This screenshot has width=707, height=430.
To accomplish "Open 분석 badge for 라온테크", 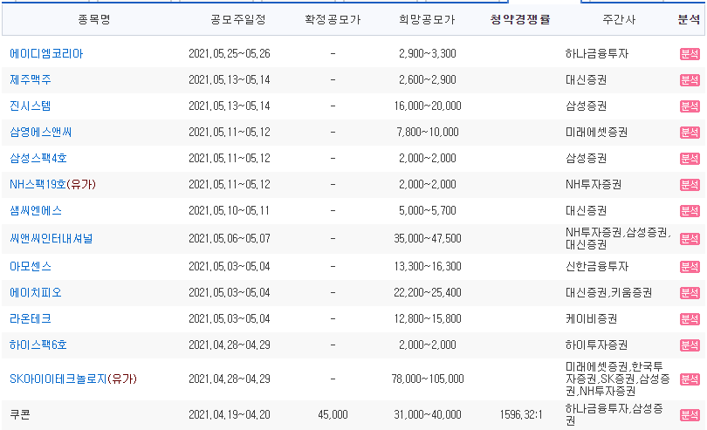I will [690, 319].
